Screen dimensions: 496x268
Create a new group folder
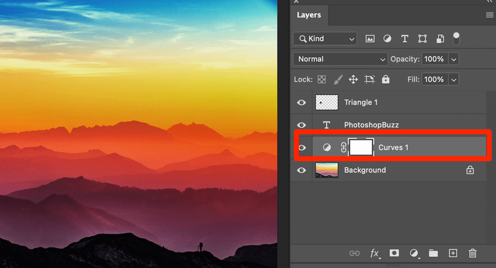[433, 253]
